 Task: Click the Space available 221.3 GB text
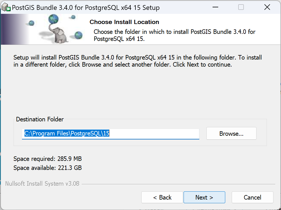[x=48, y=168]
